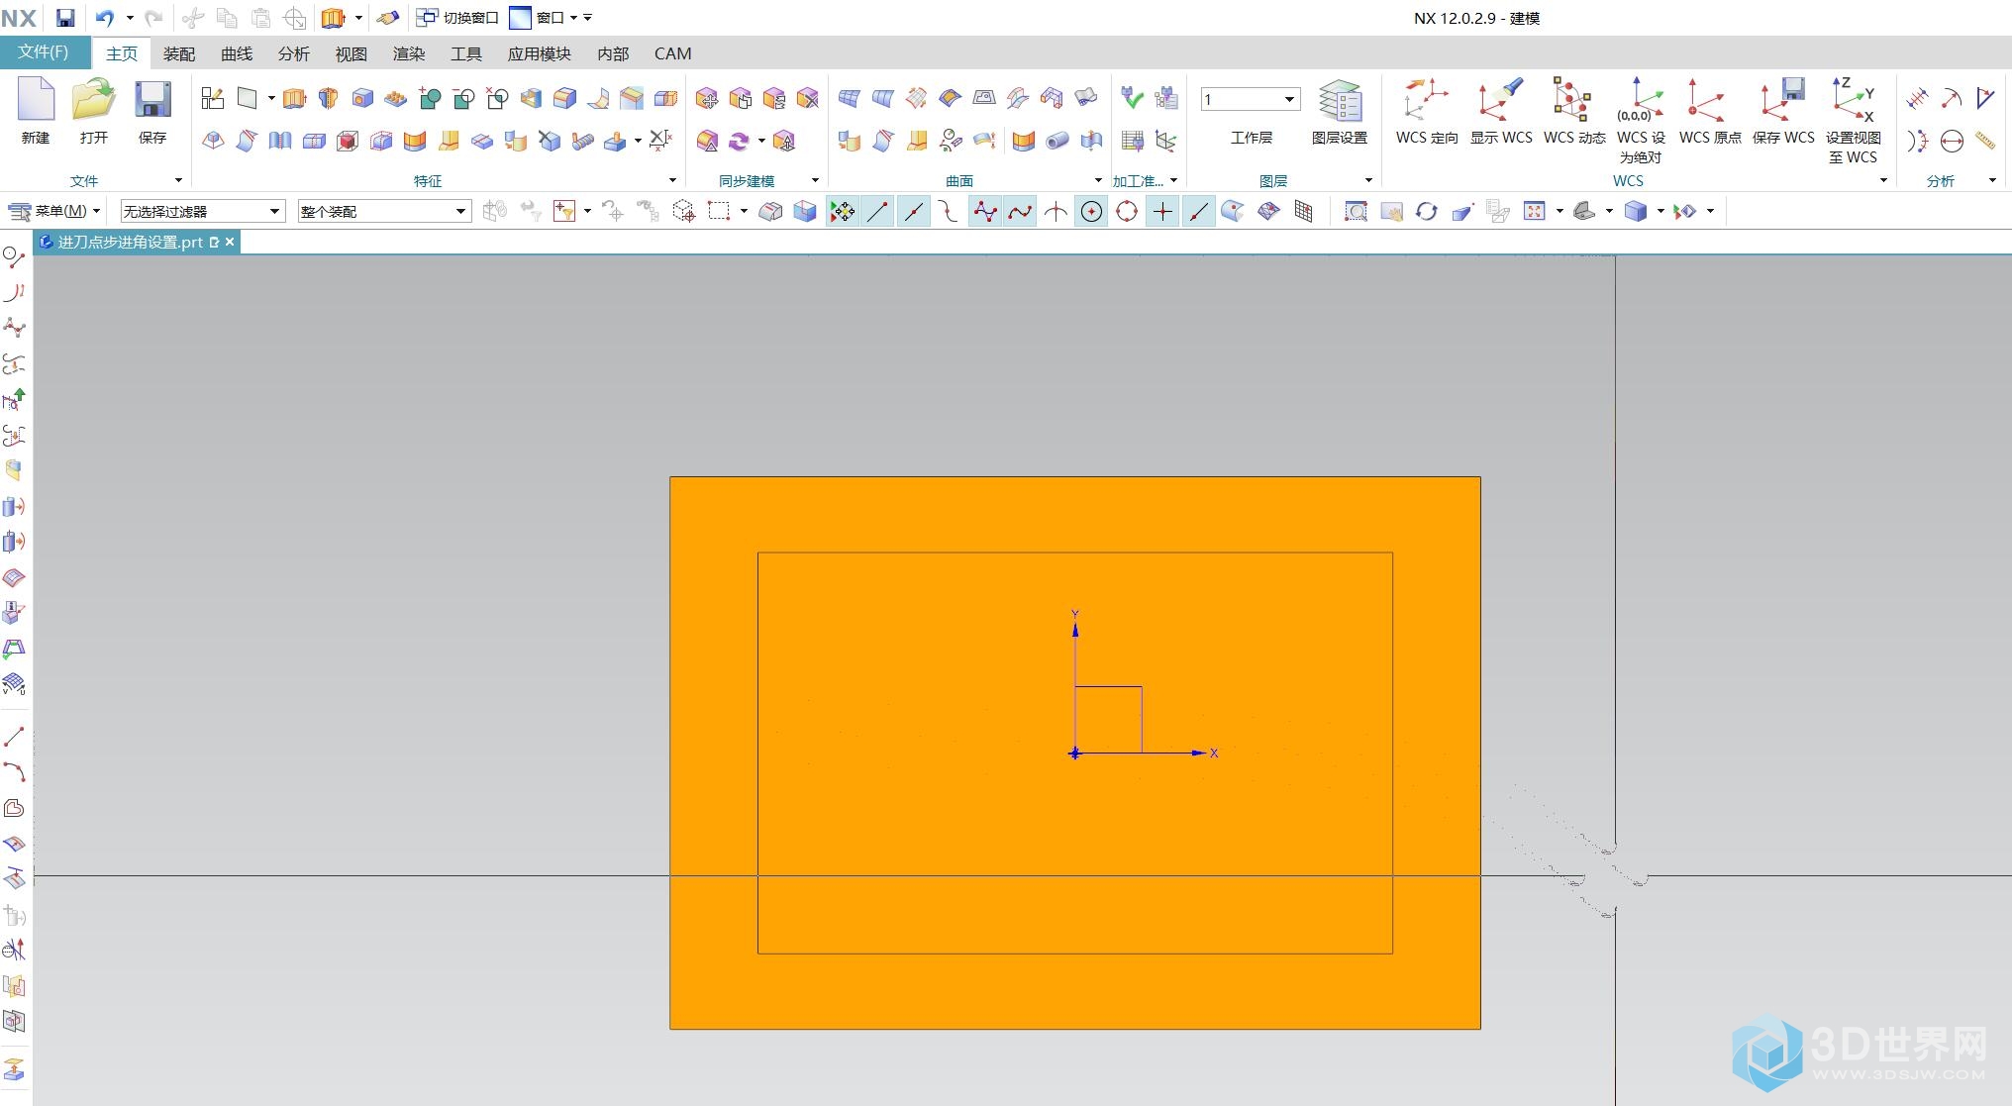This screenshot has width=2012, height=1106.
Task: Expand the 菜单(M) menu dropdown
Action: click(54, 211)
